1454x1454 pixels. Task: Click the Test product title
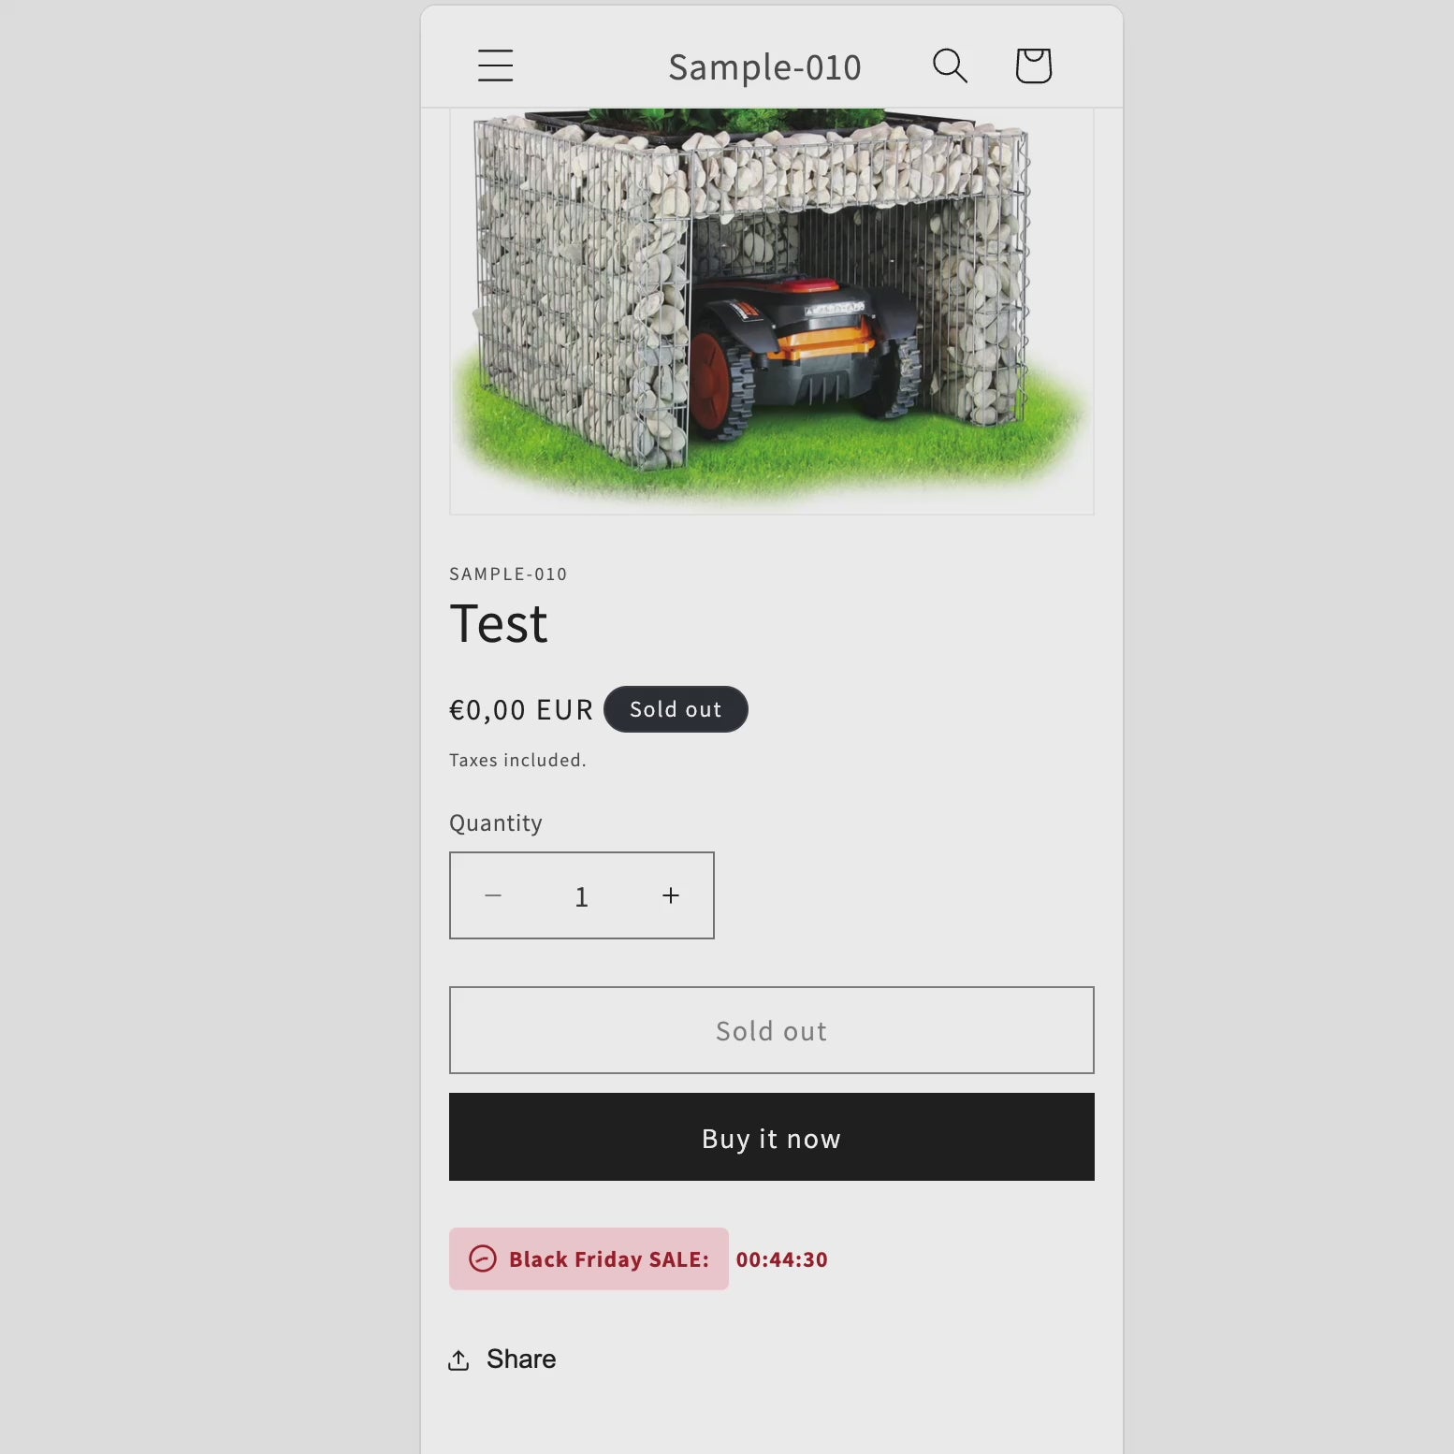point(499,624)
